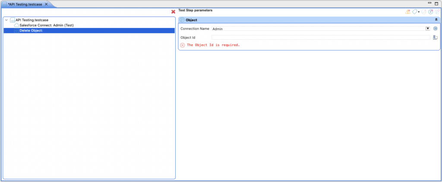Click the Object Id lookup icon
The image size is (442, 182).
[x=435, y=37]
